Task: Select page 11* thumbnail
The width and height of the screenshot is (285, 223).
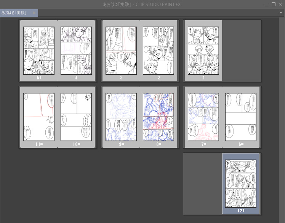Action: [39, 117]
